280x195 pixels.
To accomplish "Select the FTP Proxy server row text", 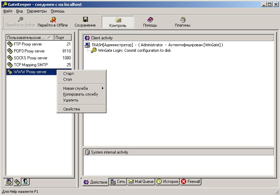I will [x=28, y=44].
